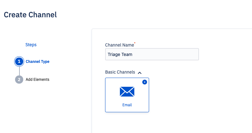Click the Channel Name field label
The width and height of the screenshot is (252, 133).
(x=120, y=45)
